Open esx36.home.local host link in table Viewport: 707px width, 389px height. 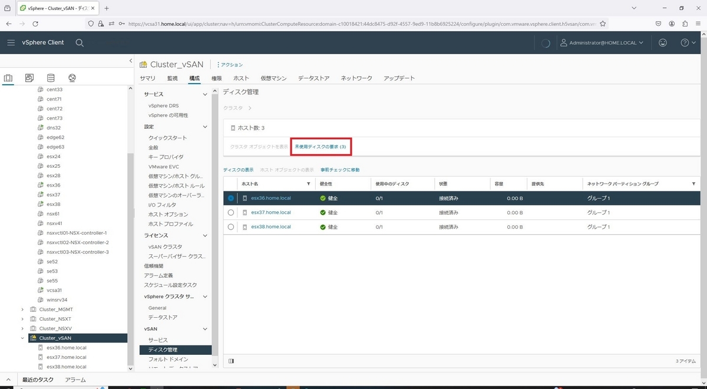tap(271, 198)
